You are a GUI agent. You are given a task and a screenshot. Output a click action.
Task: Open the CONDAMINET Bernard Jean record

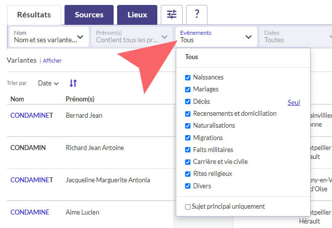click(31, 116)
